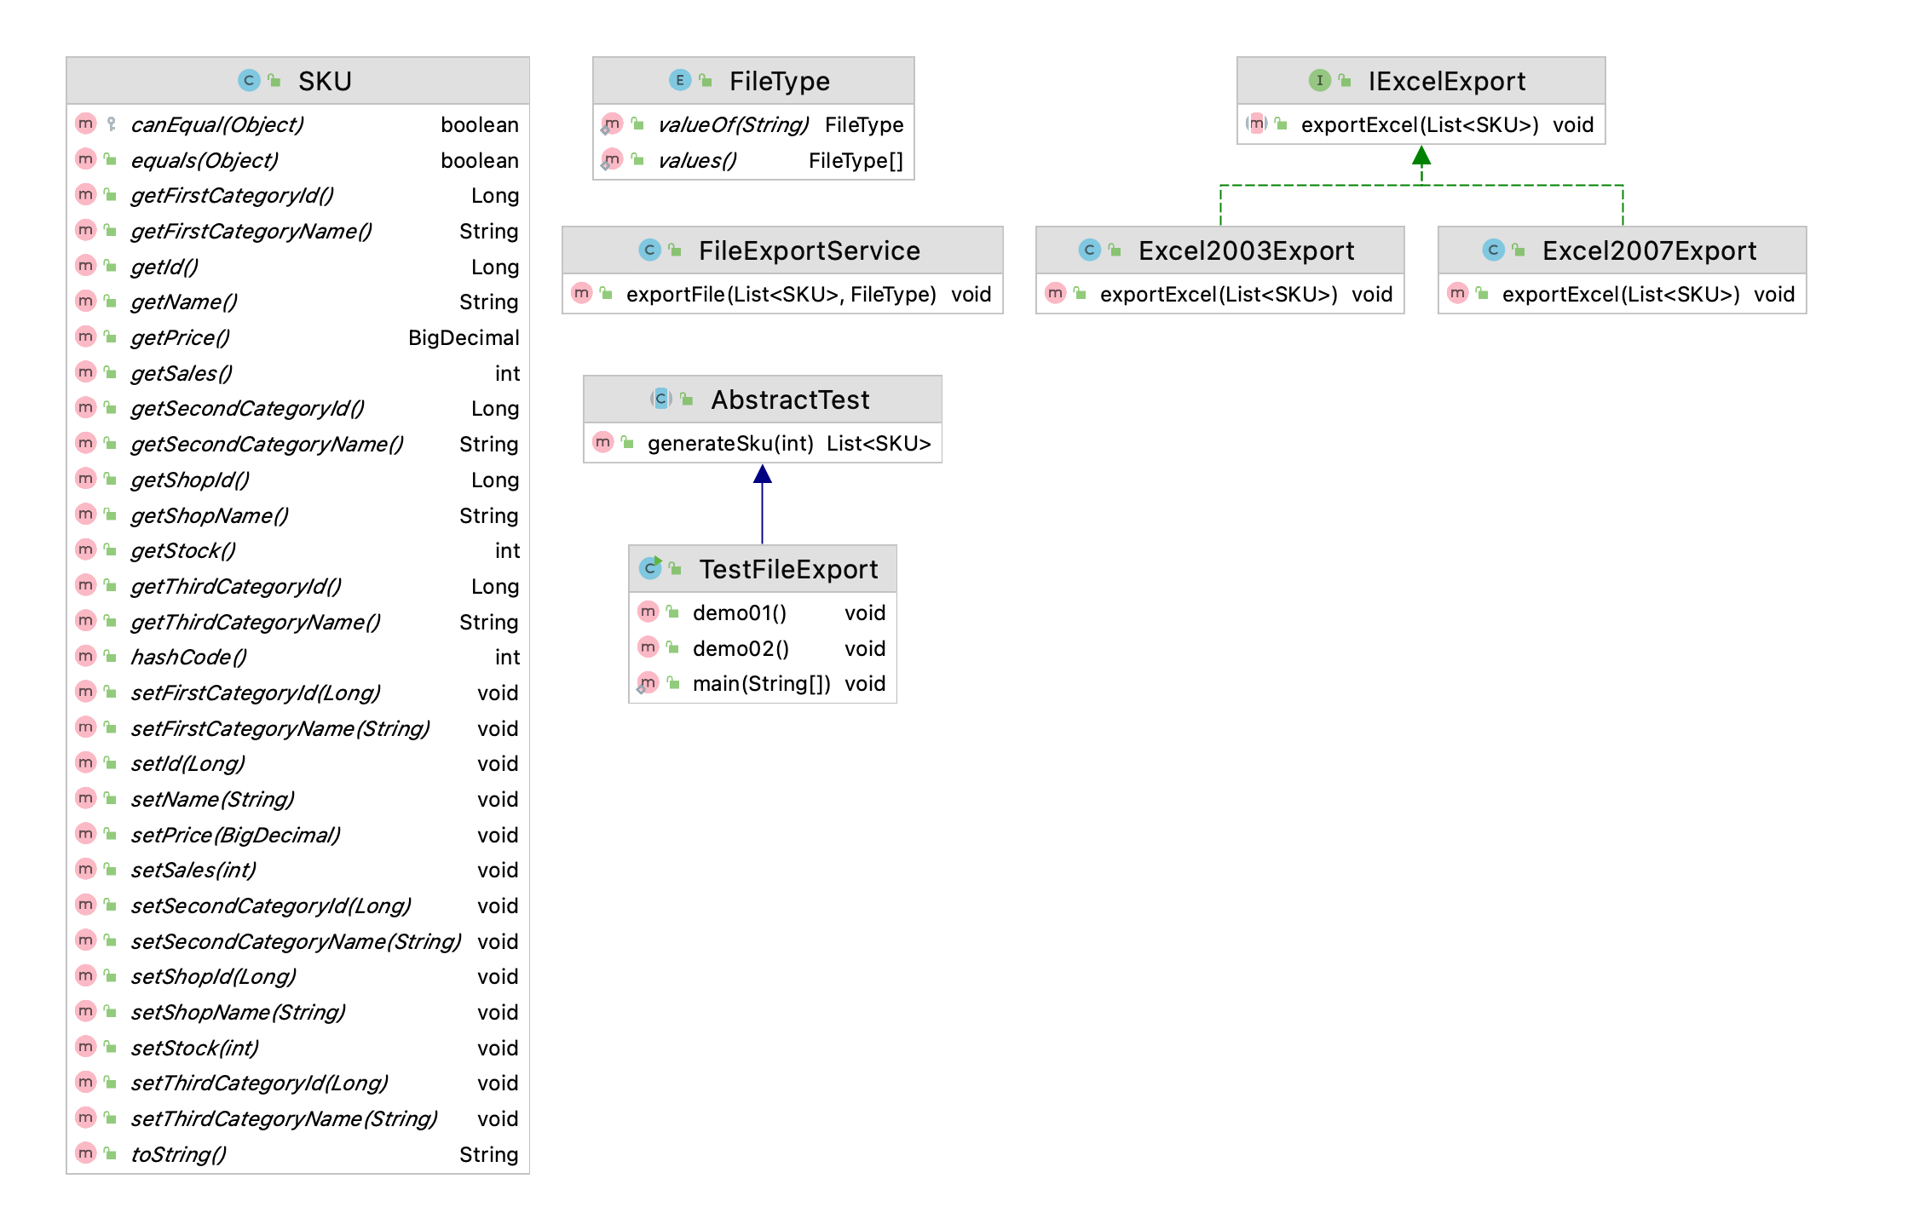Click the BigDecimal return type of getPrice
The width and height of the screenshot is (1931, 1213).
(464, 338)
